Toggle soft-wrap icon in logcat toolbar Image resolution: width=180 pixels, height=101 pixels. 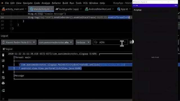[3, 78]
